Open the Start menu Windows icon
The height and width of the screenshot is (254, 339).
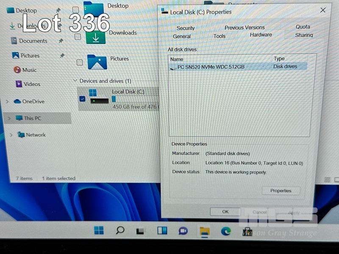(x=99, y=230)
